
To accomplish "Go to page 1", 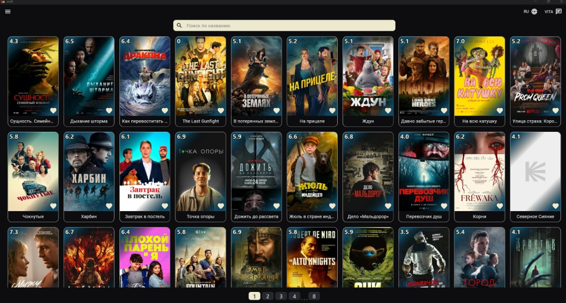I will [x=254, y=296].
